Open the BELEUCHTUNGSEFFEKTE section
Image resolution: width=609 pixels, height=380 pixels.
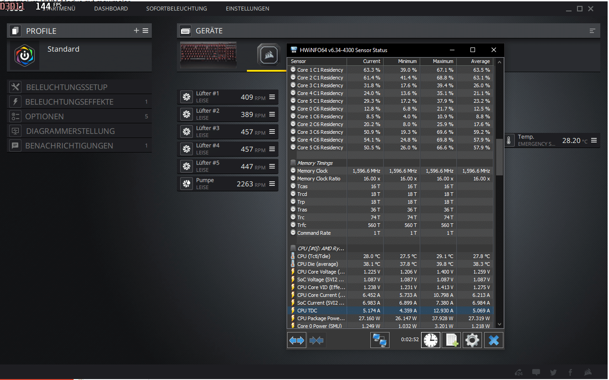coord(69,102)
